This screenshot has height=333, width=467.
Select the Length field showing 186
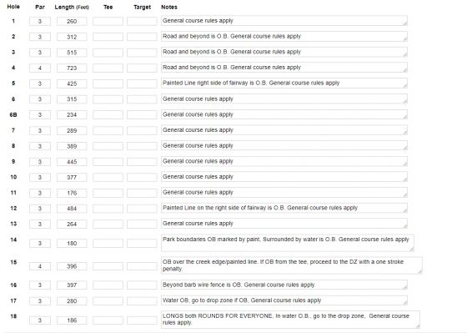(72, 320)
